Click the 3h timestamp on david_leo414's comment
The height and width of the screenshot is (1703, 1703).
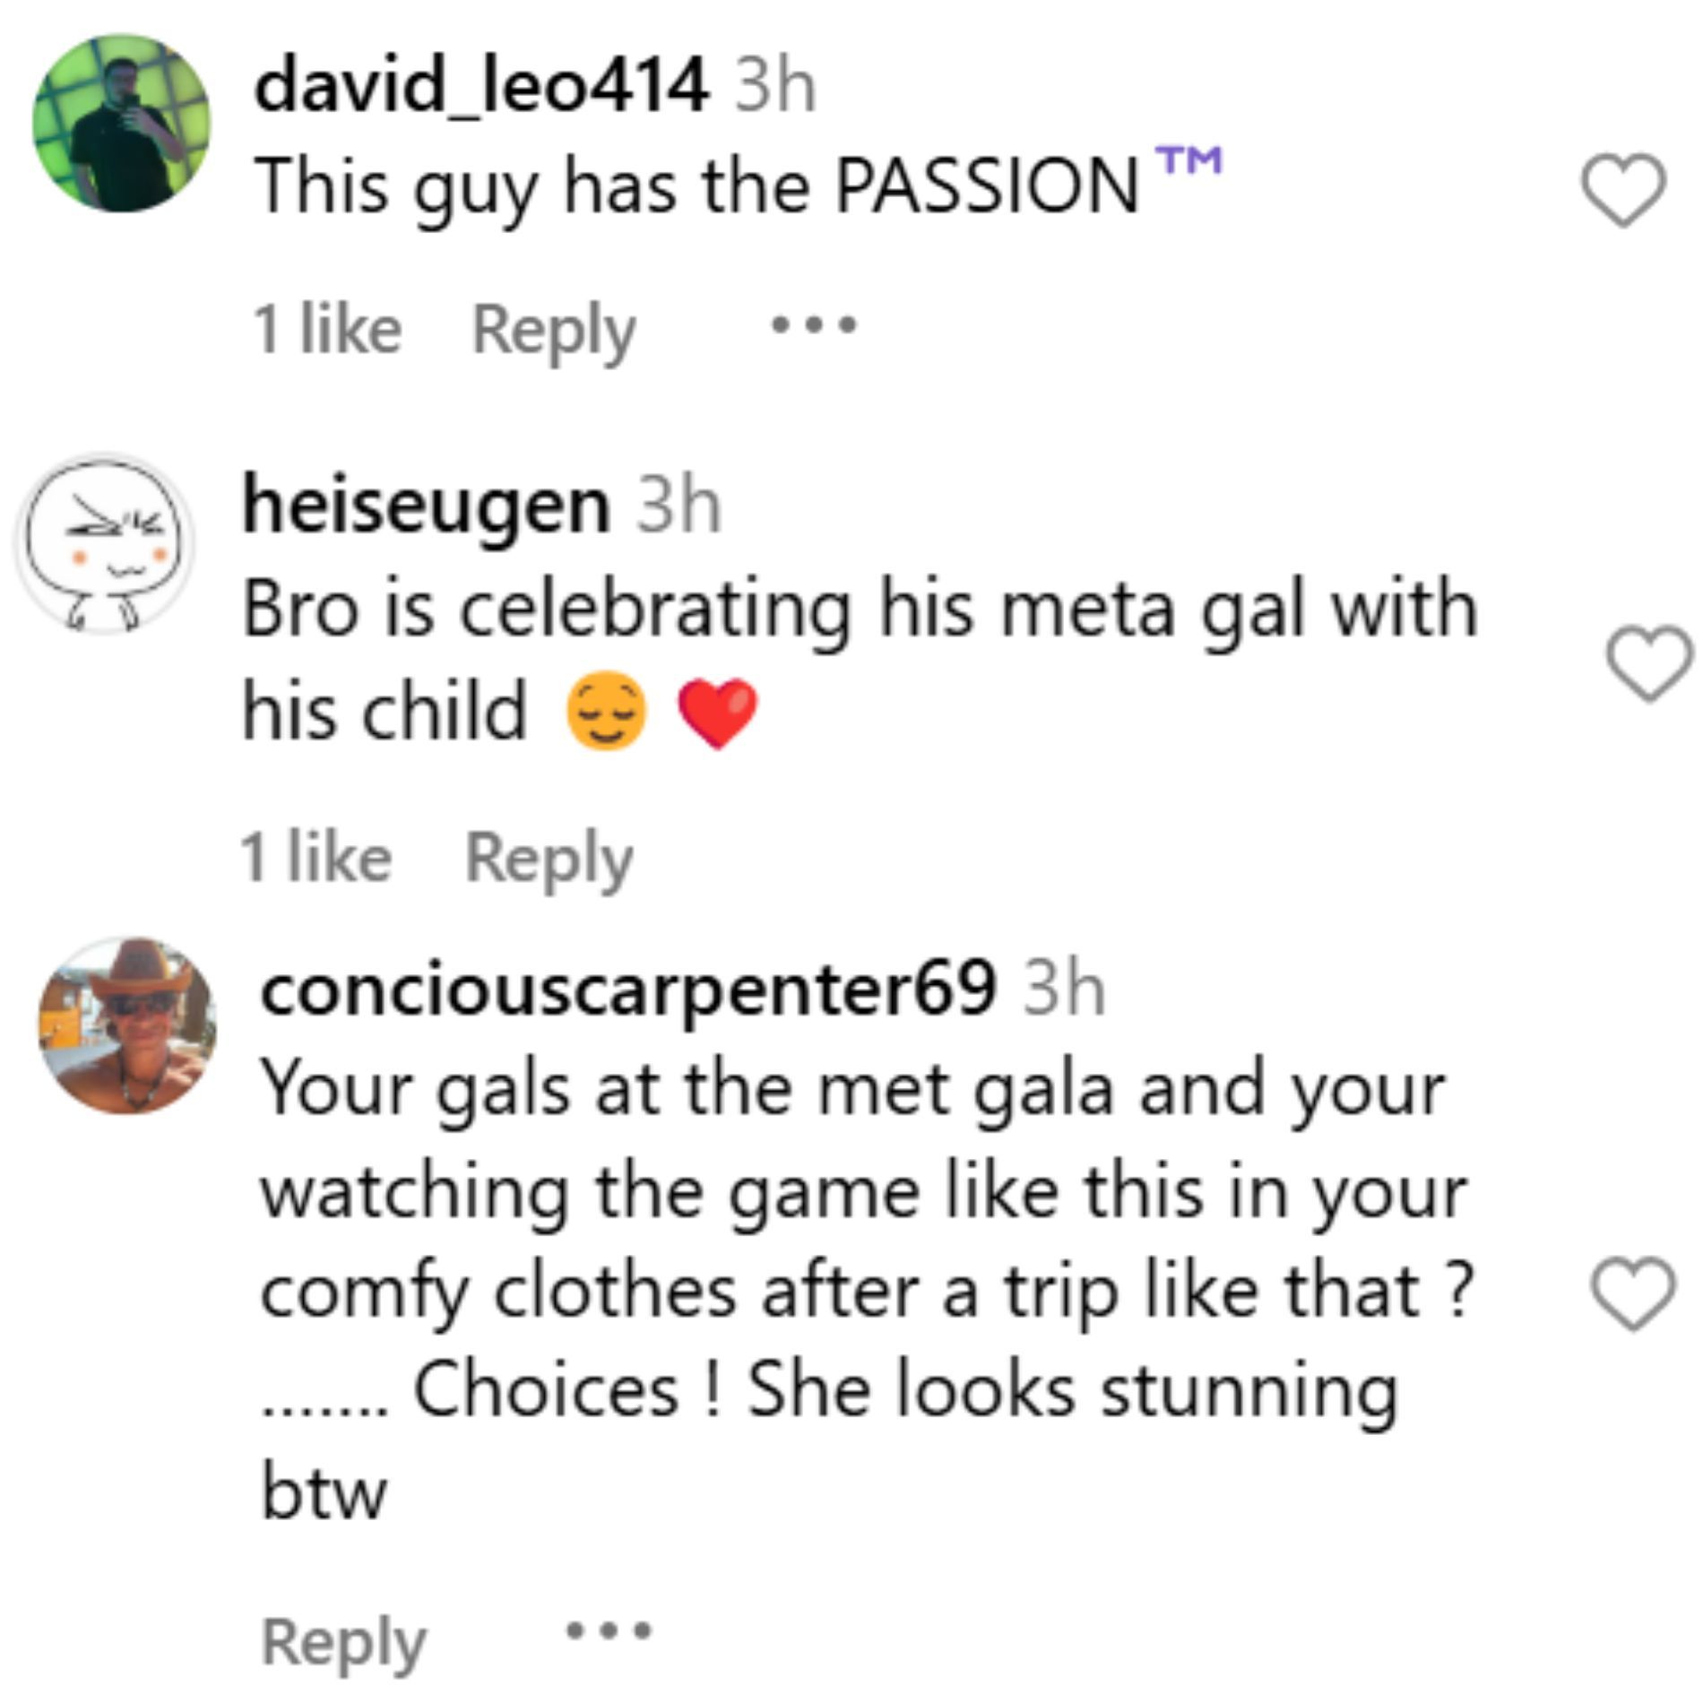click(x=775, y=87)
